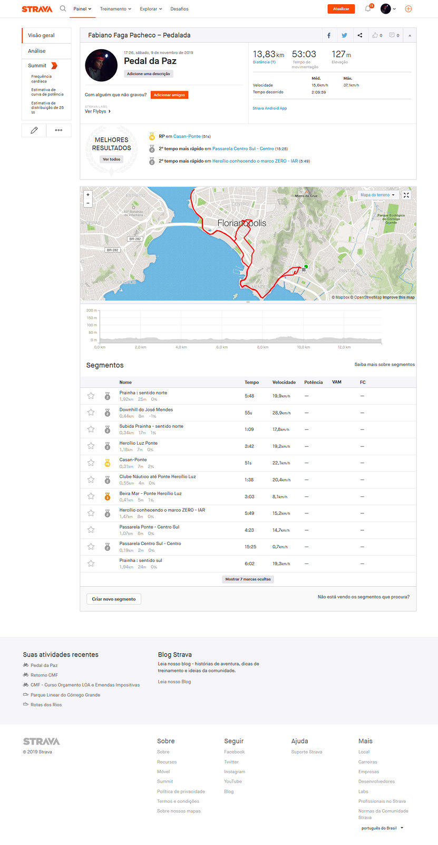
Task: Share activity on Facebook
Action: click(x=329, y=35)
